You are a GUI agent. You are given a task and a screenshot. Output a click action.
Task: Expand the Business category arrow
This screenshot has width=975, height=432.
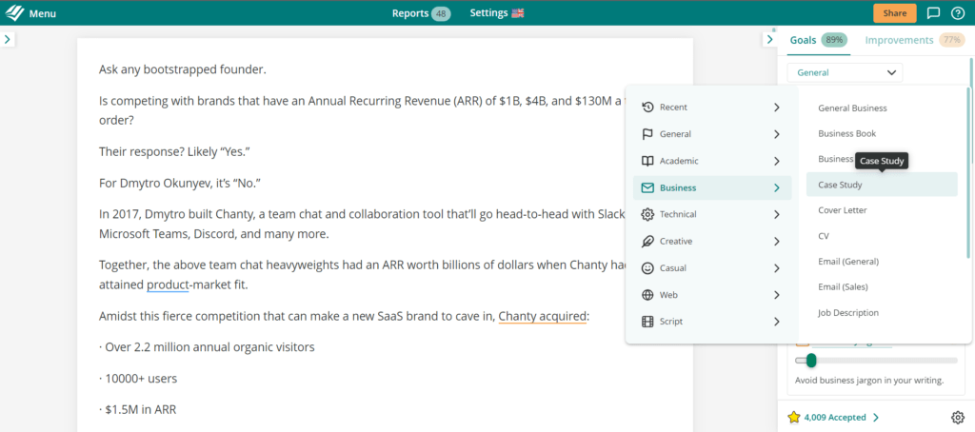click(x=776, y=187)
